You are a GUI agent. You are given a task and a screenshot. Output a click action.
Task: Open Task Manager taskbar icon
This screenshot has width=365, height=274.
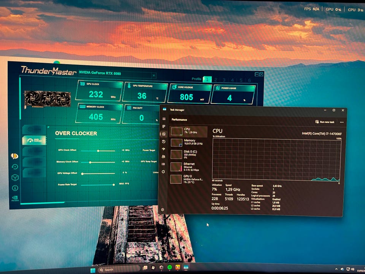coord(186,267)
